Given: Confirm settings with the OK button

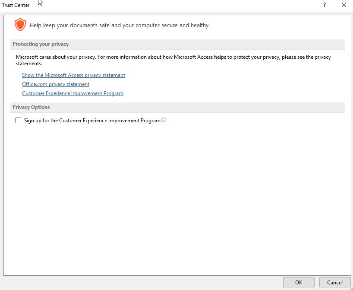Looking at the screenshot, I should point(299,282).
